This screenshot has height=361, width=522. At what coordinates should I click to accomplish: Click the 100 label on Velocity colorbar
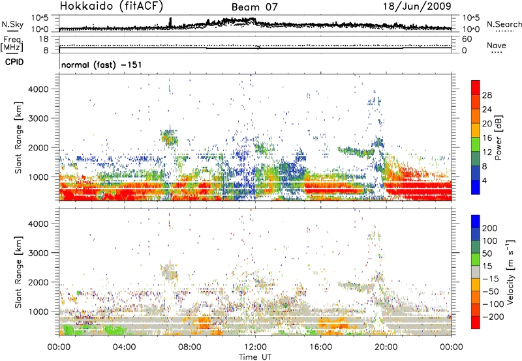(x=490, y=240)
